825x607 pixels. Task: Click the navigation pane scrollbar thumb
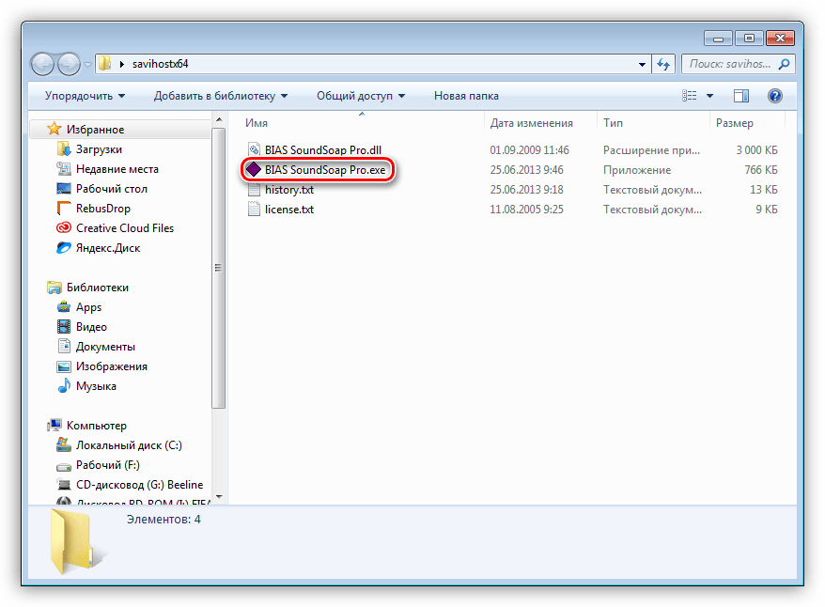[x=219, y=268]
